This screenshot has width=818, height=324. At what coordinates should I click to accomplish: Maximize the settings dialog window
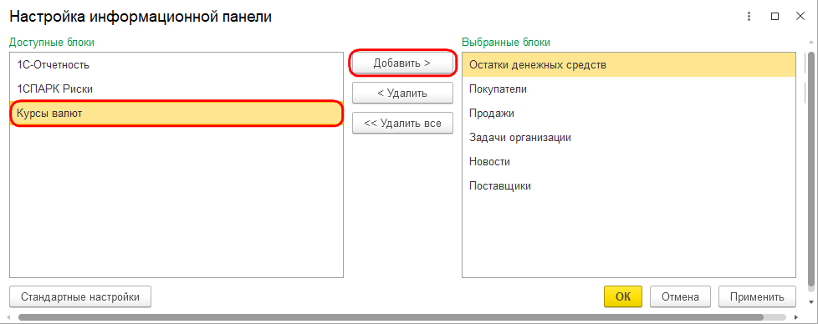point(775,17)
